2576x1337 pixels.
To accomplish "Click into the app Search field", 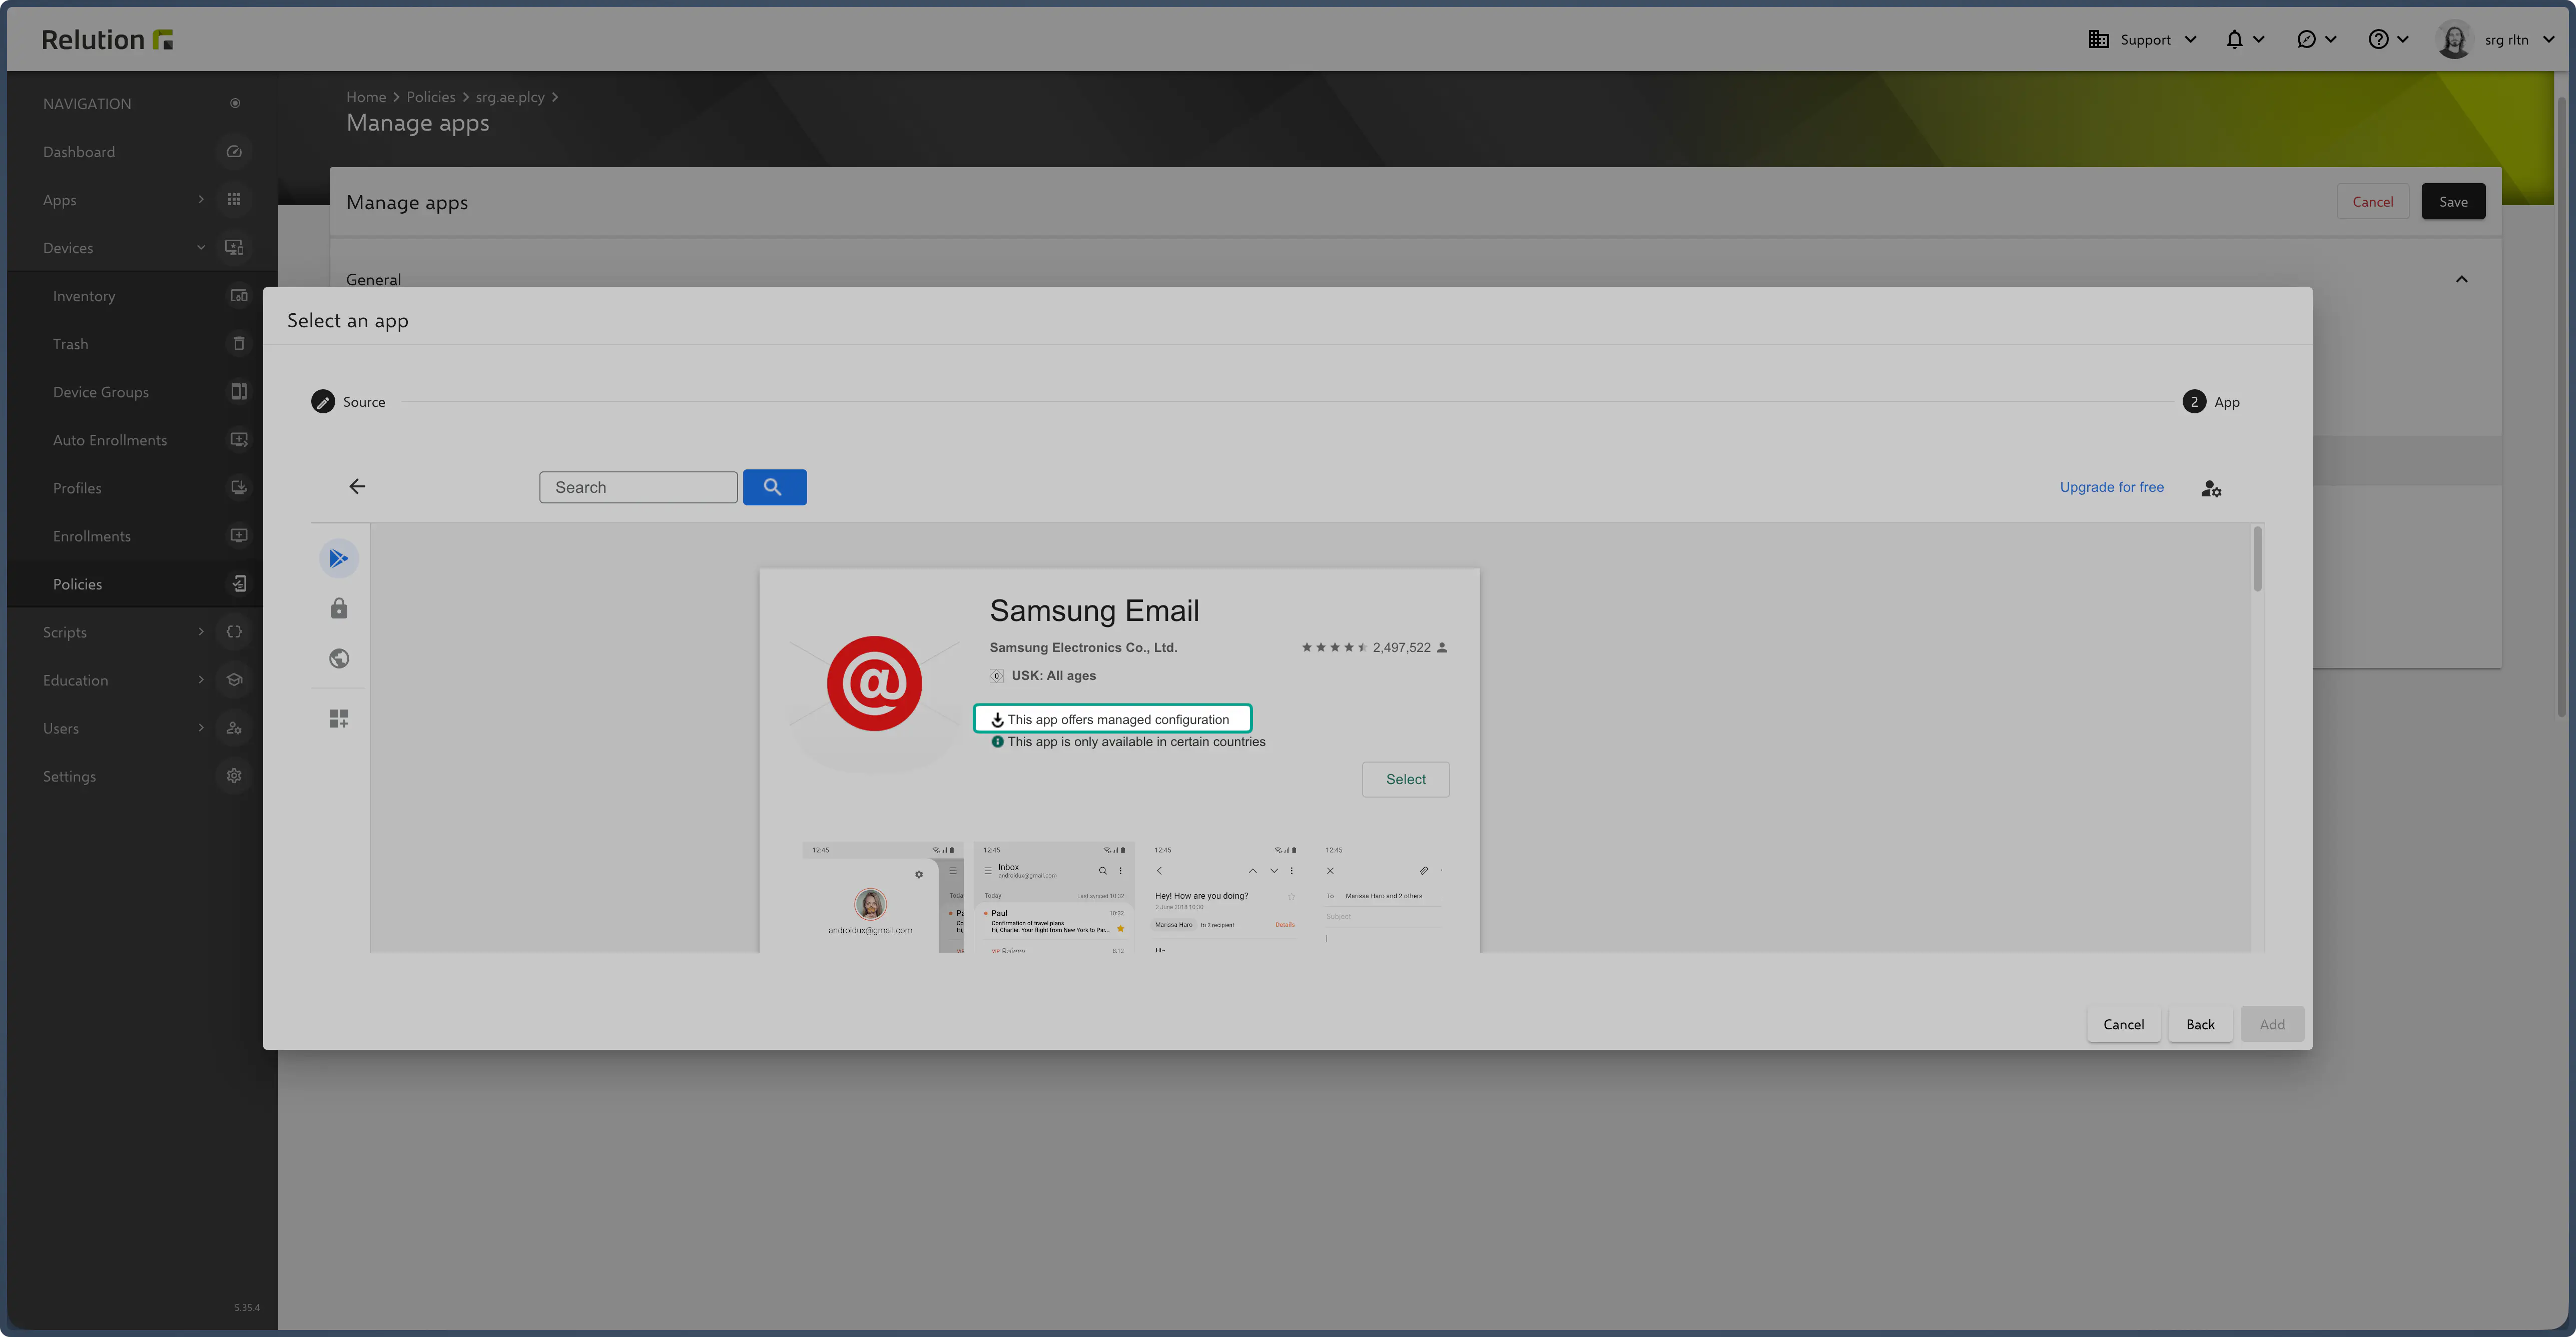I will click(638, 487).
